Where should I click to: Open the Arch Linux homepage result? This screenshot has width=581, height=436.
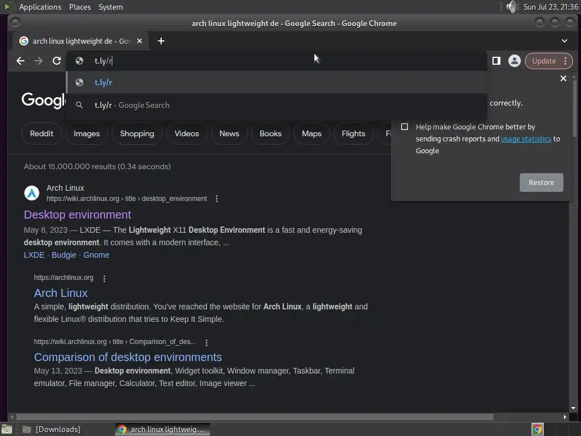61,293
